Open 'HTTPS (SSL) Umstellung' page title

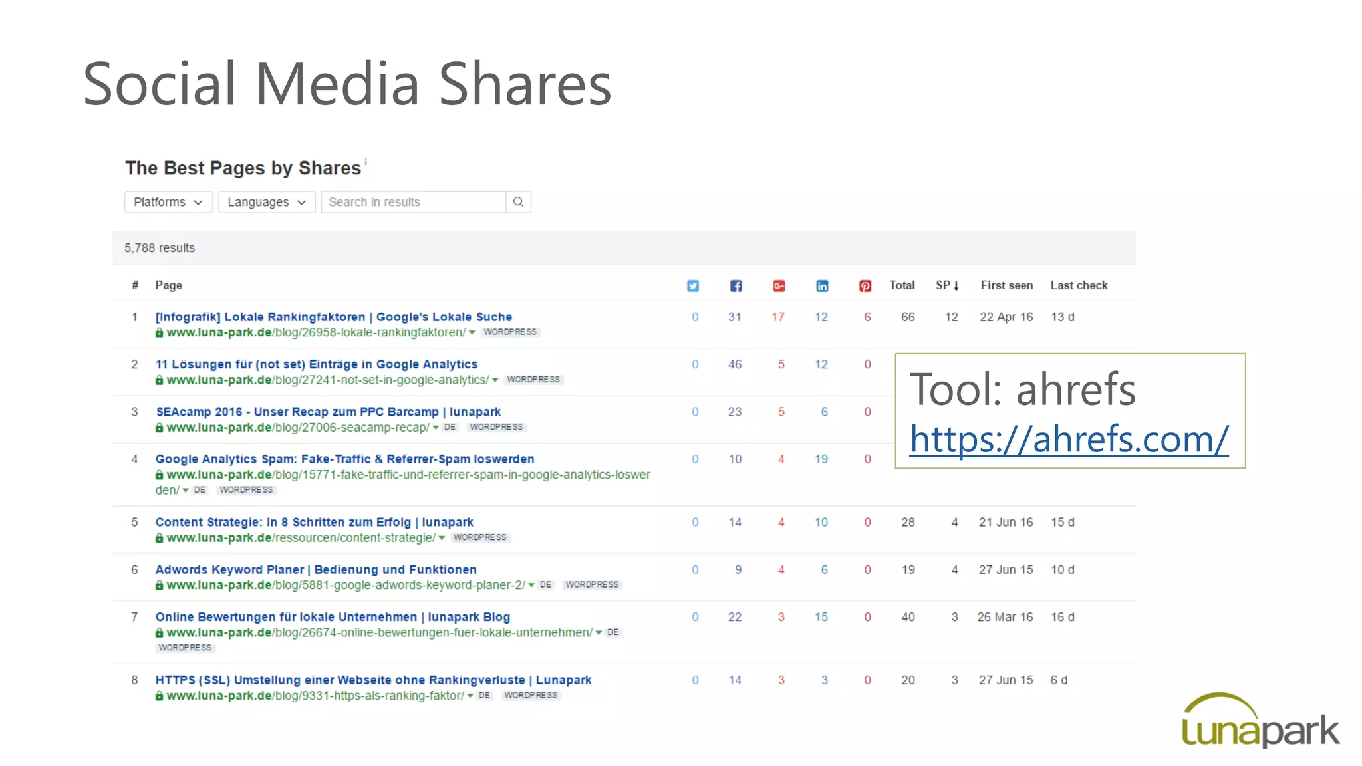[373, 680]
